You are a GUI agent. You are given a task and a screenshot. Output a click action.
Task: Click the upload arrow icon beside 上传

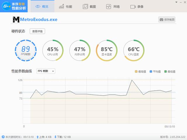click(x=38, y=137)
